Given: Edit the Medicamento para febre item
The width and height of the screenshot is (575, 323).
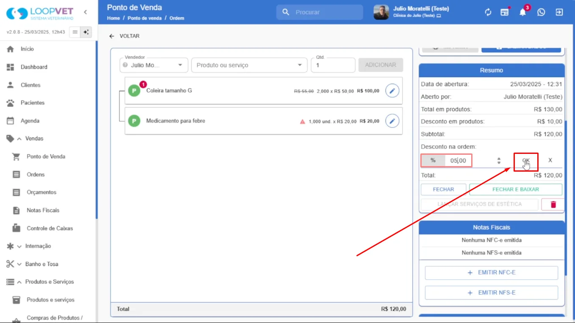Looking at the screenshot, I should pyautogui.click(x=392, y=121).
